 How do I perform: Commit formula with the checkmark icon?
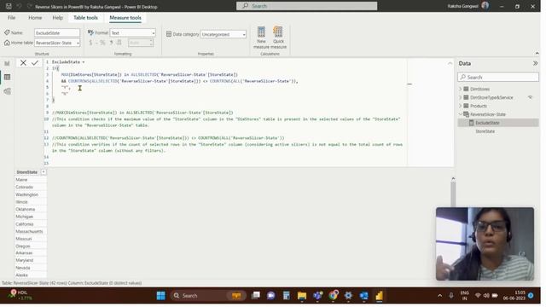35,62
